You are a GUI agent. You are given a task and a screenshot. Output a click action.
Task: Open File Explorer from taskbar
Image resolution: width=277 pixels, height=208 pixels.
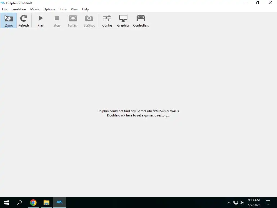click(x=47, y=203)
